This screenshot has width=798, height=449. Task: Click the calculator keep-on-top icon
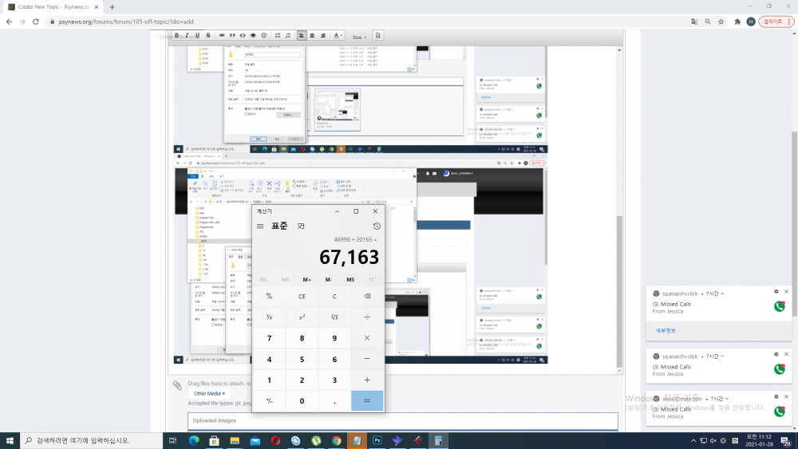(x=301, y=226)
